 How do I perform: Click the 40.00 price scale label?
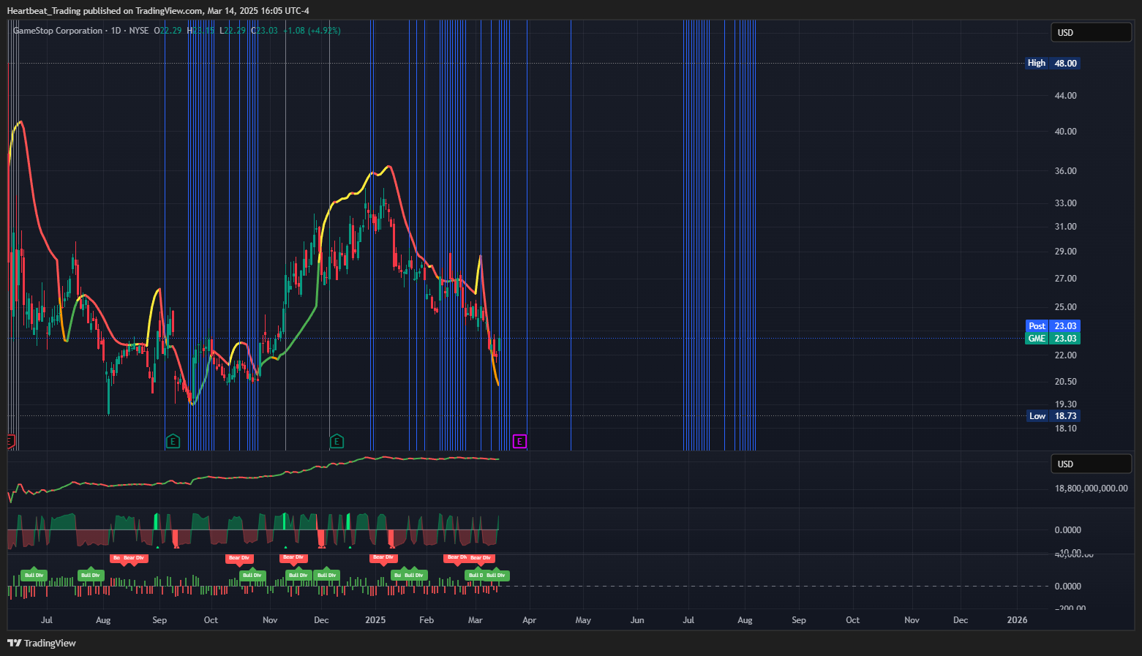coord(1065,131)
